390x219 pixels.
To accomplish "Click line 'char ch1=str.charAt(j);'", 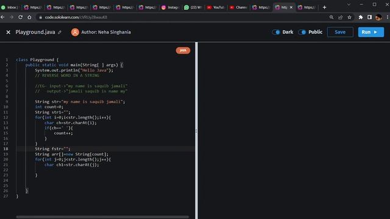I will [x=72, y=165].
